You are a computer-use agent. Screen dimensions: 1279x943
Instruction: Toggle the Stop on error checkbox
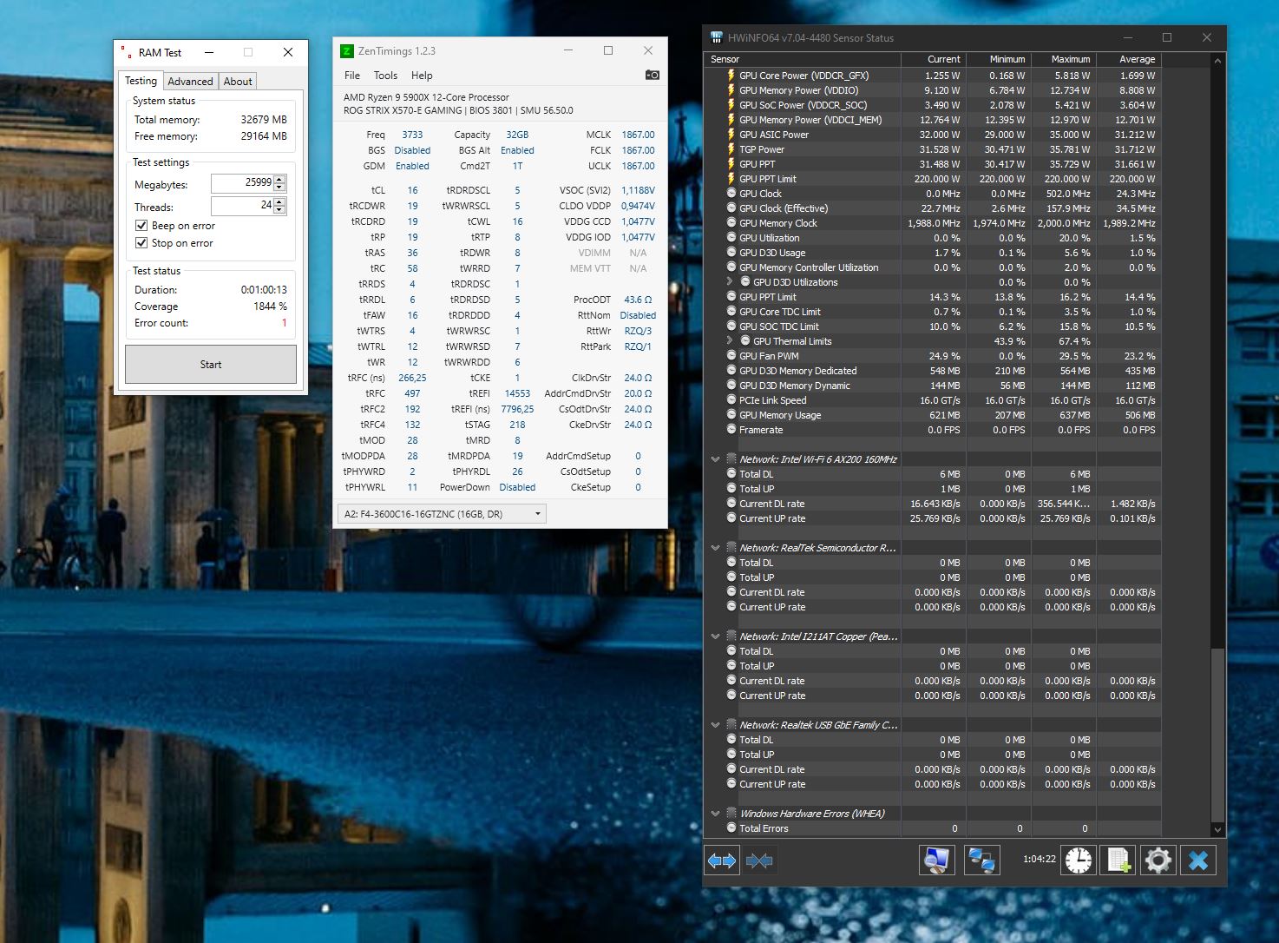coord(141,243)
